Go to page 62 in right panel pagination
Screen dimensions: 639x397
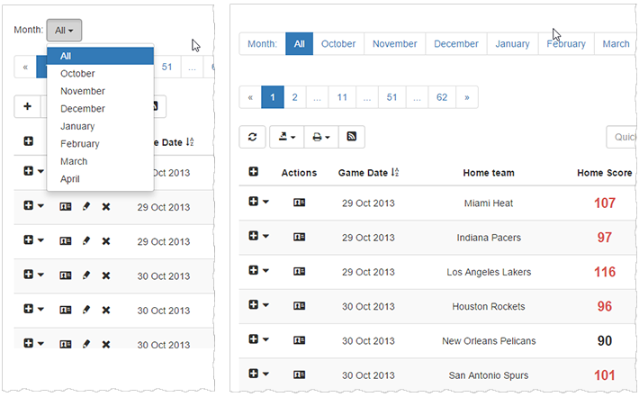(x=442, y=97)
